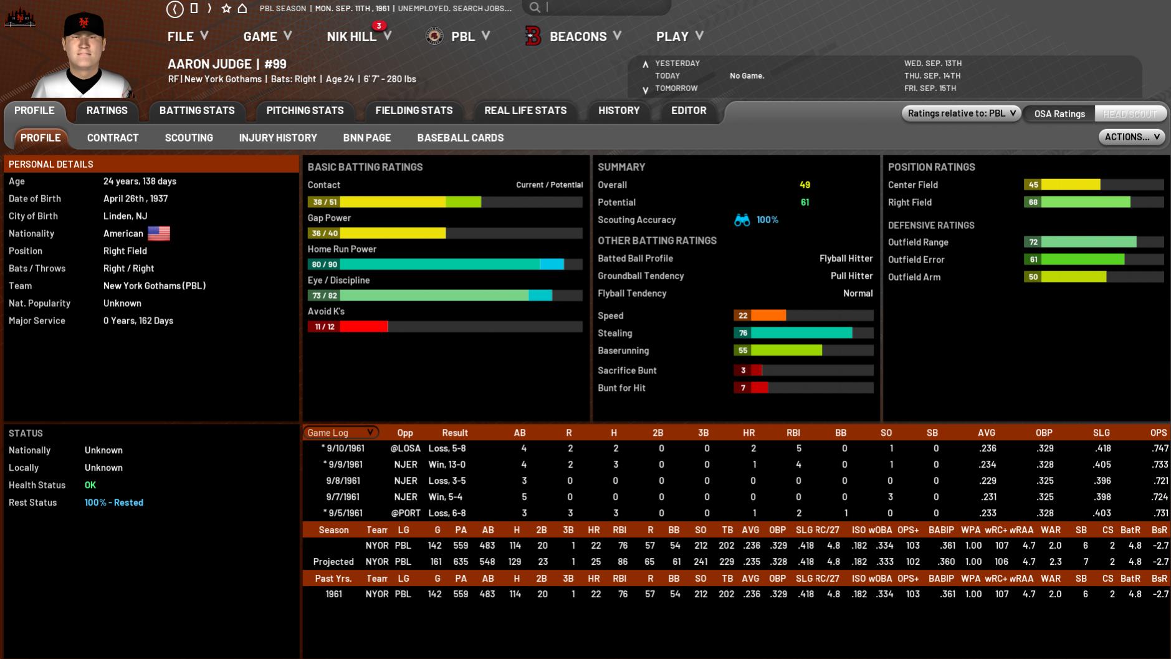This screenshot has height=659, width=1171.
Task: Click the circled back navigation arrow
Action: coord(175,9)
